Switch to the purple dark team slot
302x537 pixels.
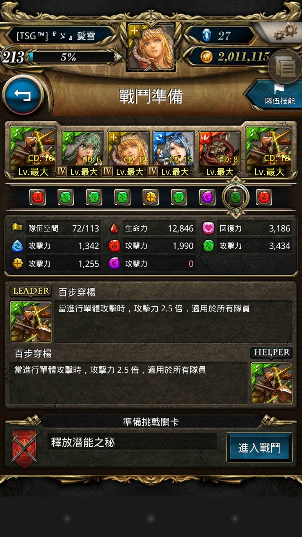click(x=207, y=197)
